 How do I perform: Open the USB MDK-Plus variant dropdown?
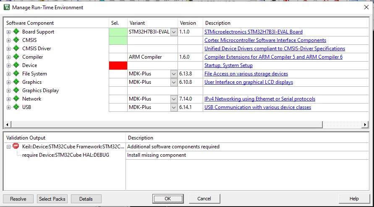pos(174,107)
